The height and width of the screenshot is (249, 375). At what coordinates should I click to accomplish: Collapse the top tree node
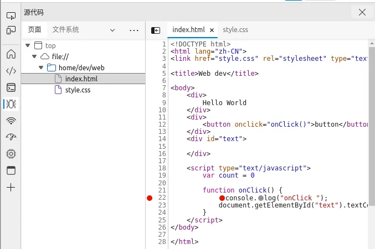tap(28, 45)
